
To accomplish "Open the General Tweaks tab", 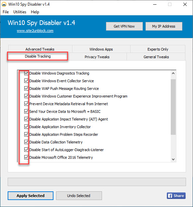I will pyautogui.click(x=156, y=57).
